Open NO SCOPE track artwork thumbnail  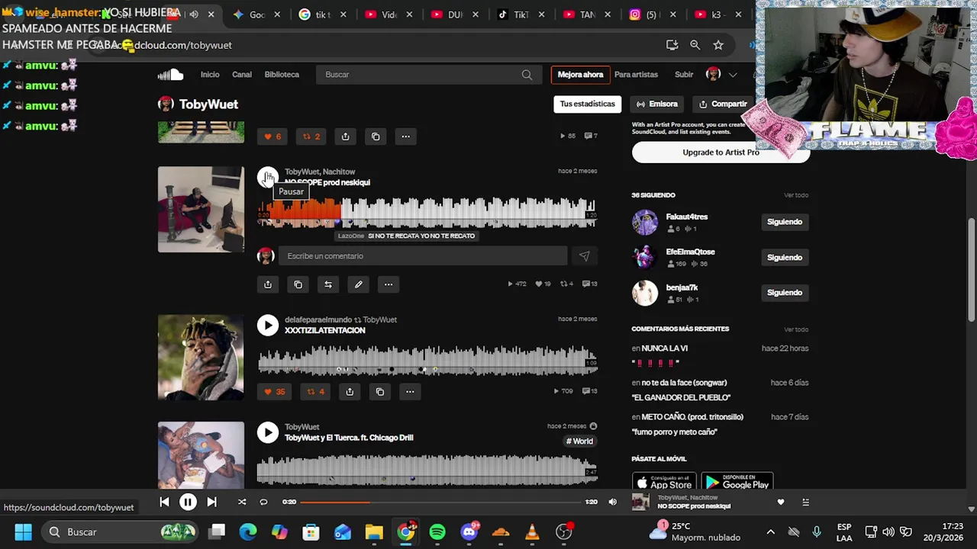201,209
